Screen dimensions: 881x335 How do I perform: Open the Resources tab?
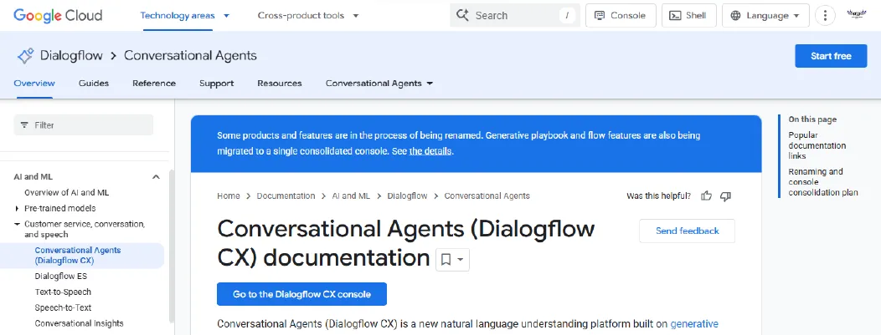pos(279,83)
